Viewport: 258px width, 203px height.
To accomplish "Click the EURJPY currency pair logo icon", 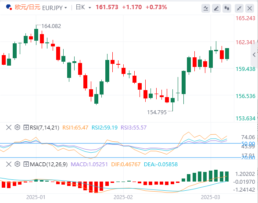I will pyautogui.click(x=9, y=7).
